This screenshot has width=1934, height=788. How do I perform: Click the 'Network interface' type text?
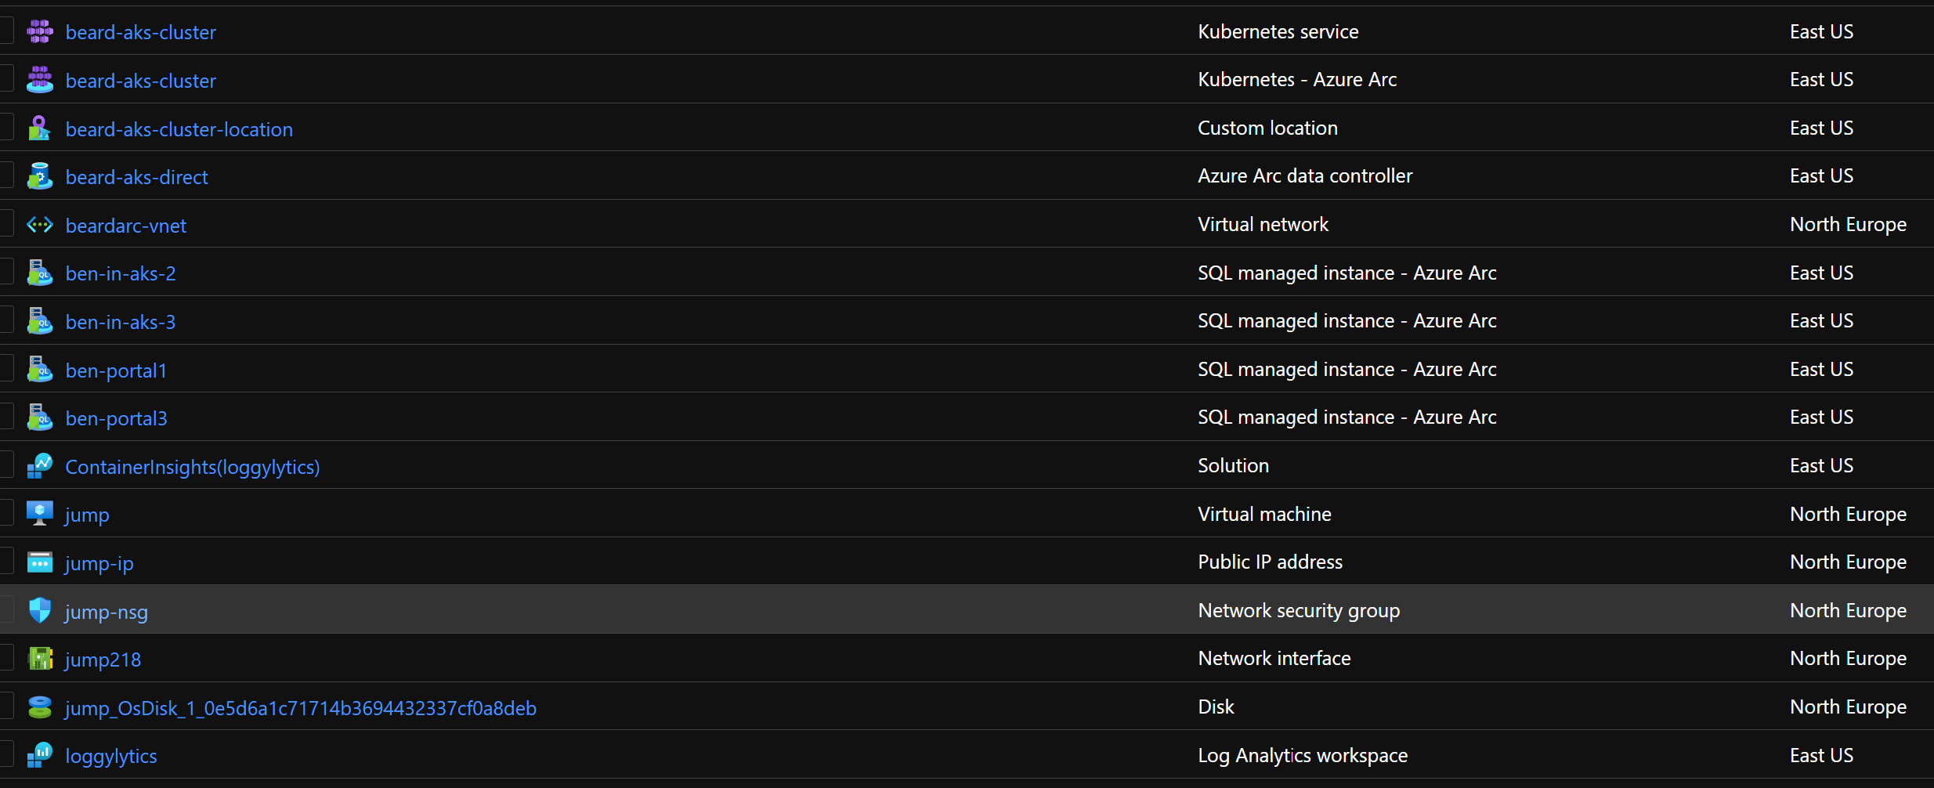1274,658
